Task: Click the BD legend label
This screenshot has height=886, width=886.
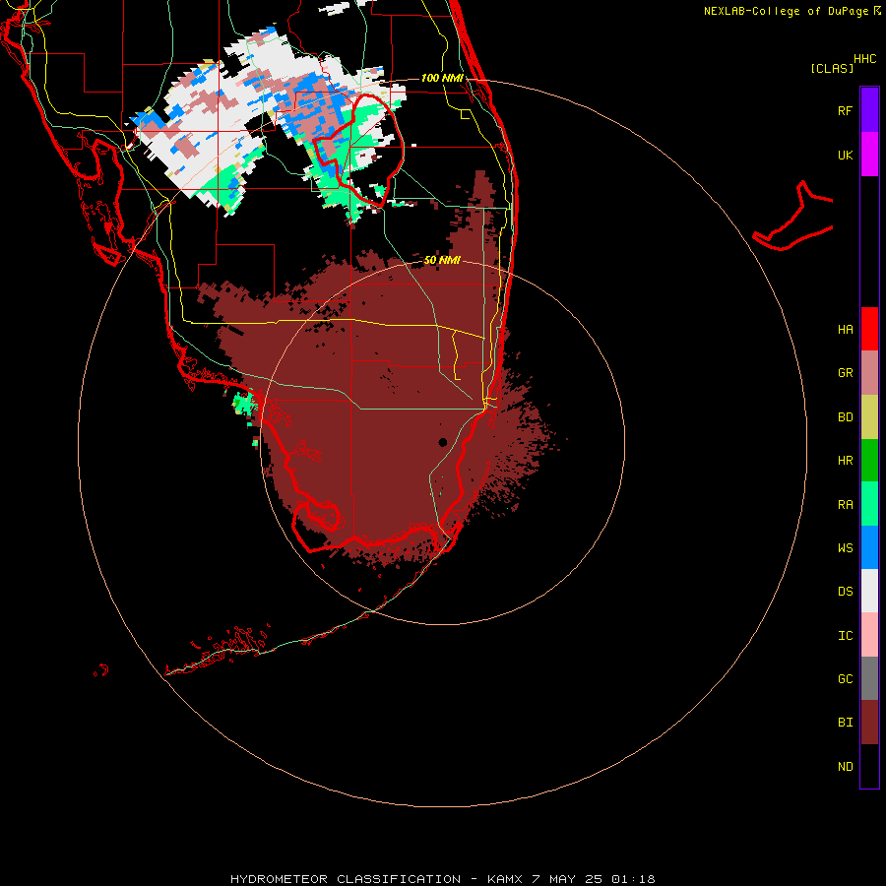Action: 845,417
